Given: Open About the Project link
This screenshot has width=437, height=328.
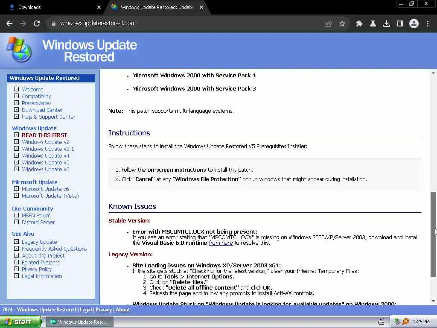Looking at the screenshot, I should coord(43,256).
